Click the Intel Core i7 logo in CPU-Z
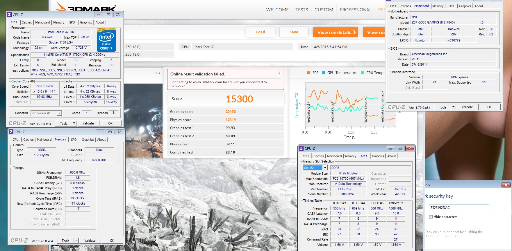Screen dimensions: 512x251 pyautogui.click(x=106, y=40)
